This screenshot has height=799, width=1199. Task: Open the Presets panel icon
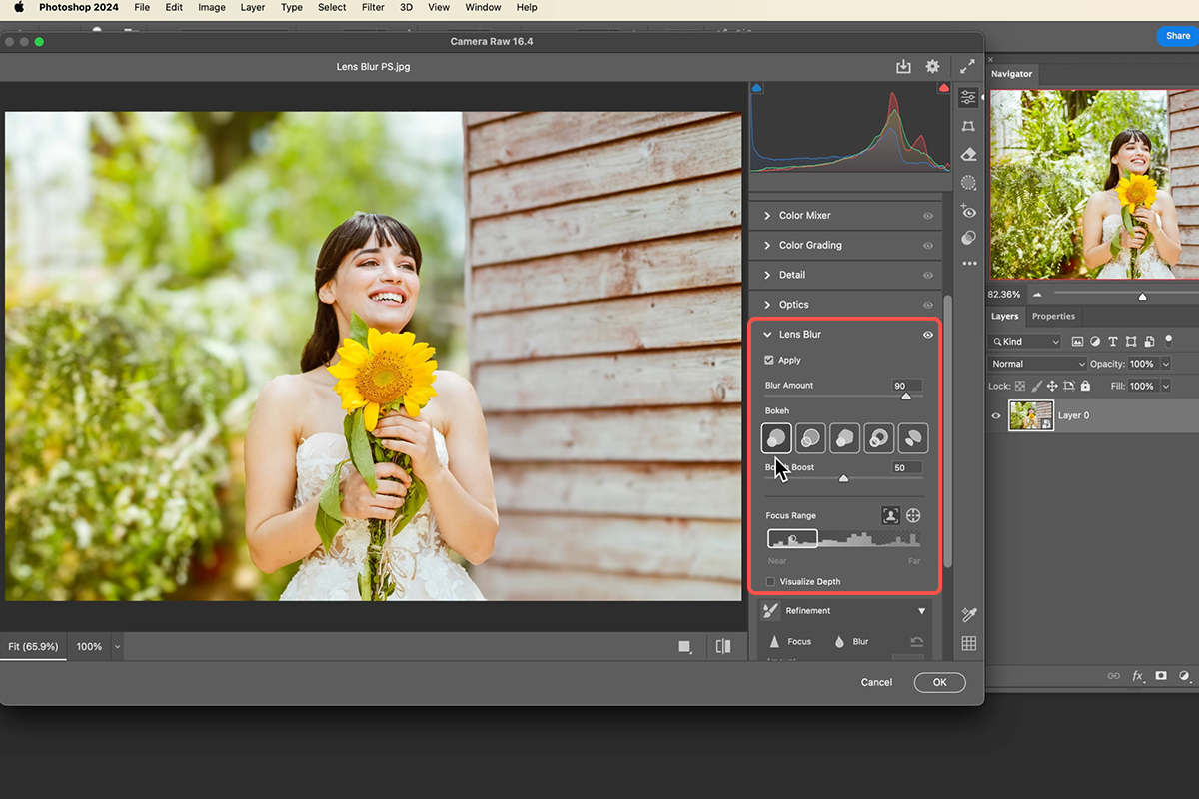pos(967,238)
